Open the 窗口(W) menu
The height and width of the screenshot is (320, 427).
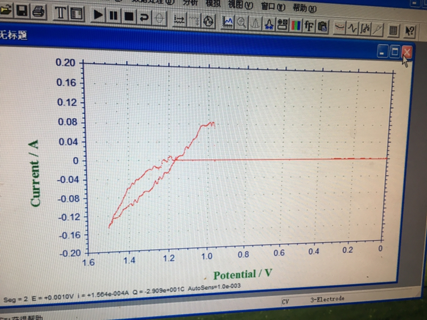[x=273, y=6]
